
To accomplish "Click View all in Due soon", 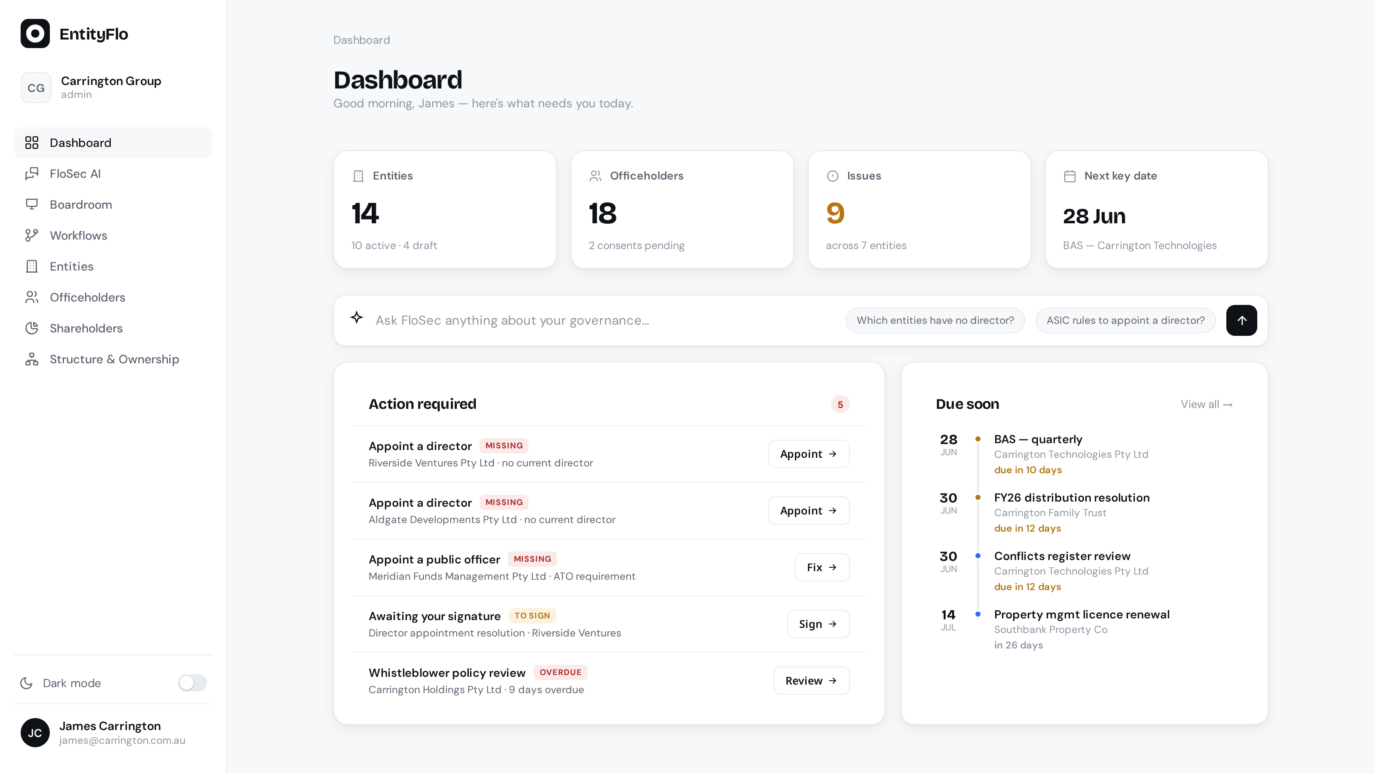I will coord(1206,405).
